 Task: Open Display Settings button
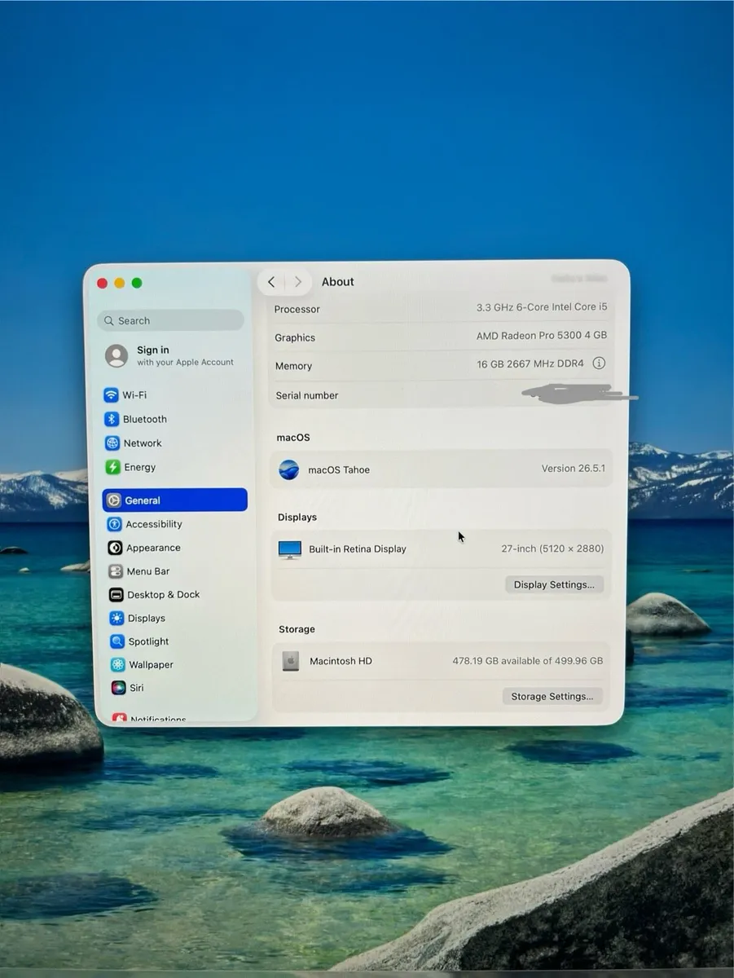coord(554,584)
